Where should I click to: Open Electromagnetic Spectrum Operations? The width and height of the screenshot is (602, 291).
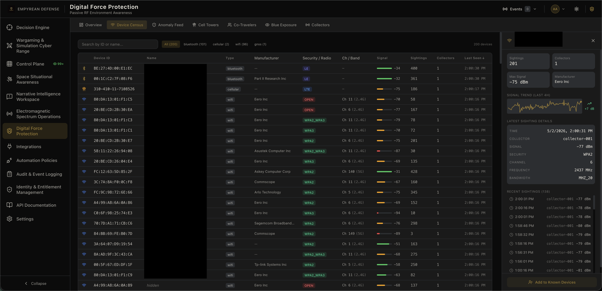pos(35,114)
